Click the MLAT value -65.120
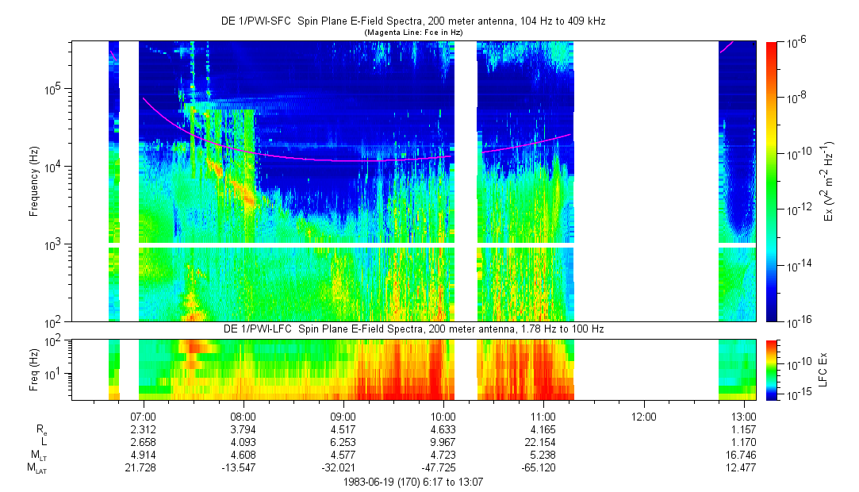 tap(539, 468)
